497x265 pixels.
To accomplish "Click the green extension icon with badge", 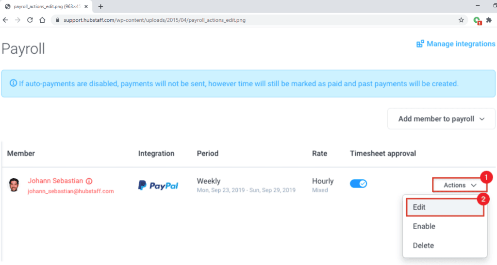I will coord(477,20).
